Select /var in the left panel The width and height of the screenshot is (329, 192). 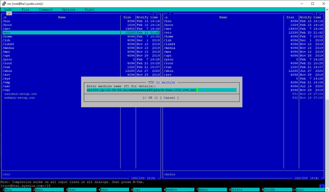click(6, 90)
